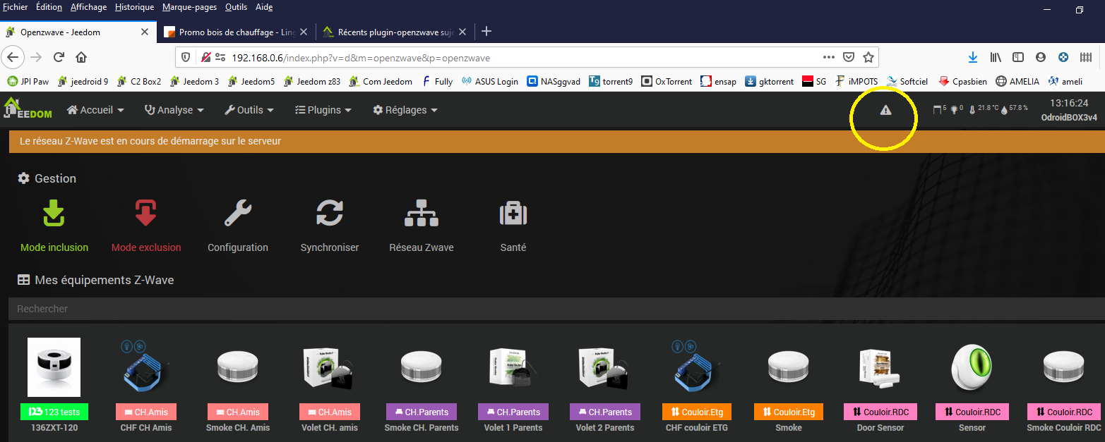Go to the browser home page
Image resolution: width=1105 pixels, height=442 pixels.
(x=81, y=57)
